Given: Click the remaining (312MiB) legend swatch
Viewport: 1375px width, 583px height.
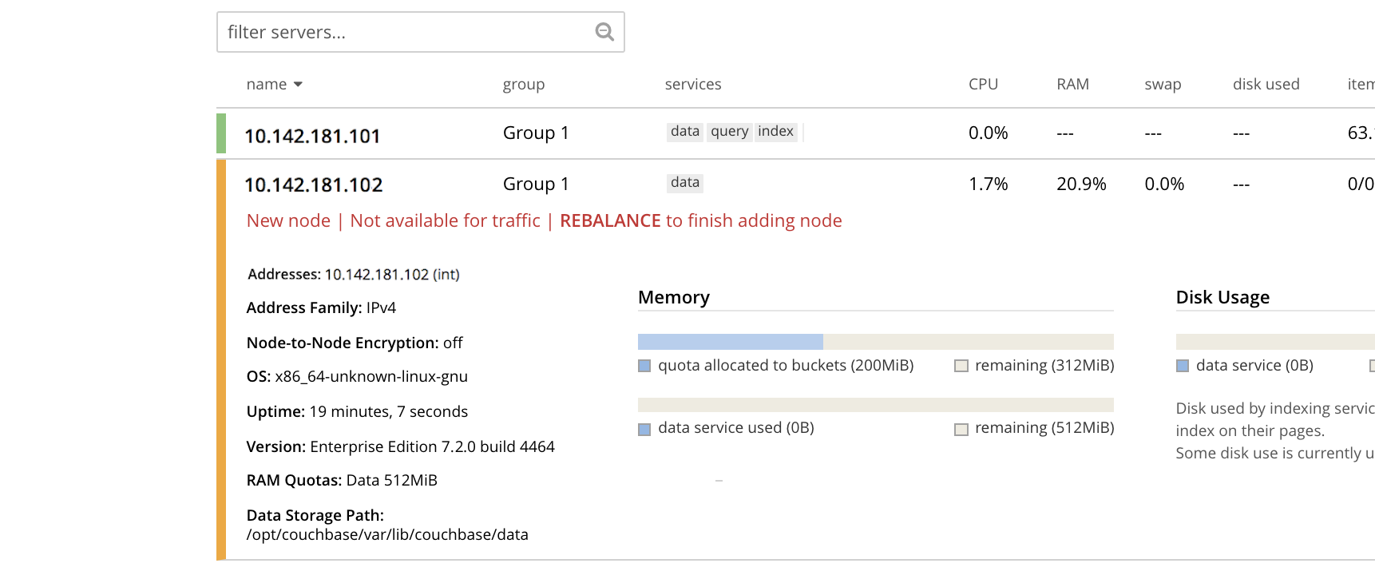Looking at the screenshot, I should point(961,366).
